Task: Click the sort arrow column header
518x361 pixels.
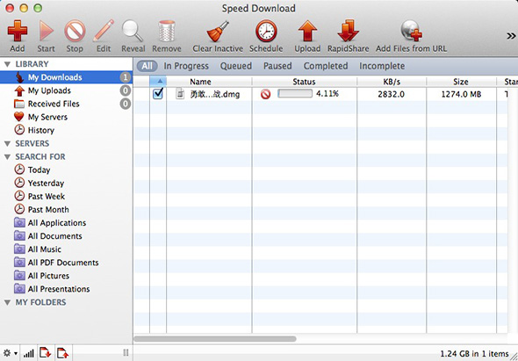Action: click(x=158, y=82)
